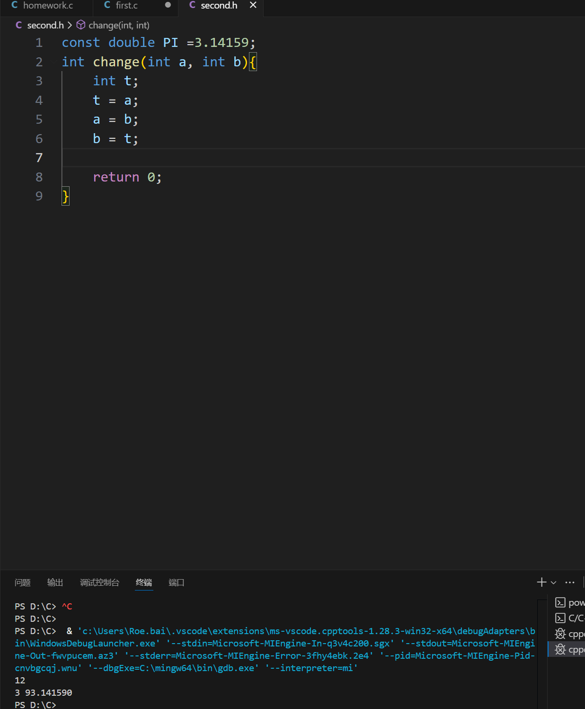
Task: Click second.h in the breadcrumb
Action: tap(45, 25)
